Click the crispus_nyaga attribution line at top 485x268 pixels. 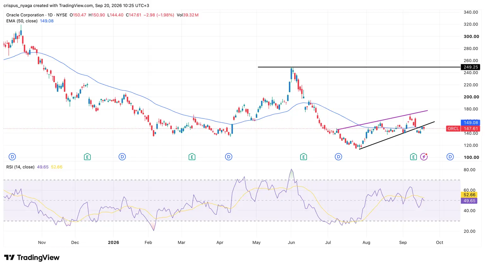click(76, 5)
